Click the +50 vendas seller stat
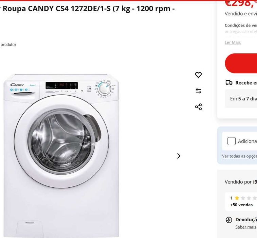The width and height of the screenshot is (257, 238). click(x=241, y=205)
